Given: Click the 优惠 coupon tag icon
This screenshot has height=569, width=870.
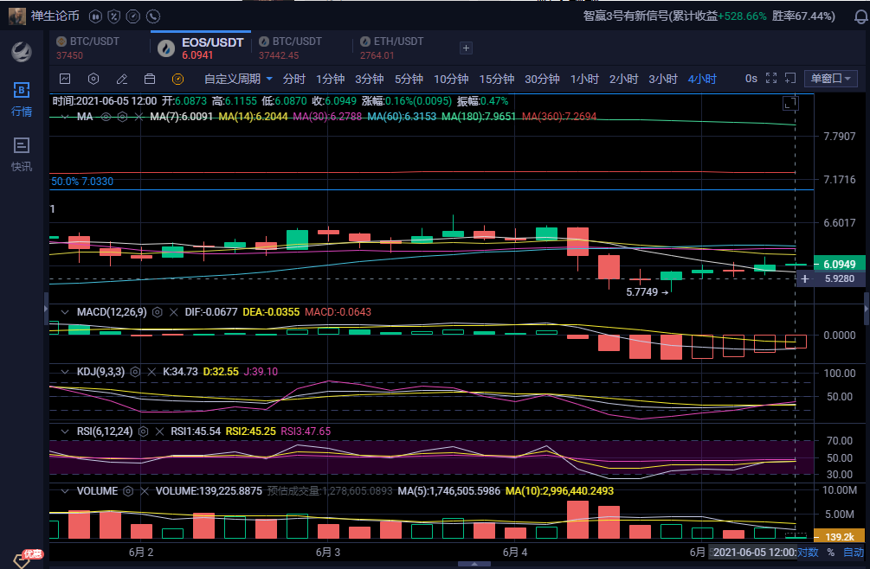Looking at the screenshot, I should tap(26, 558).
